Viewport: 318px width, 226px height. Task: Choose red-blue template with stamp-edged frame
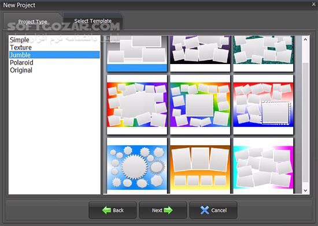[263, 105]
